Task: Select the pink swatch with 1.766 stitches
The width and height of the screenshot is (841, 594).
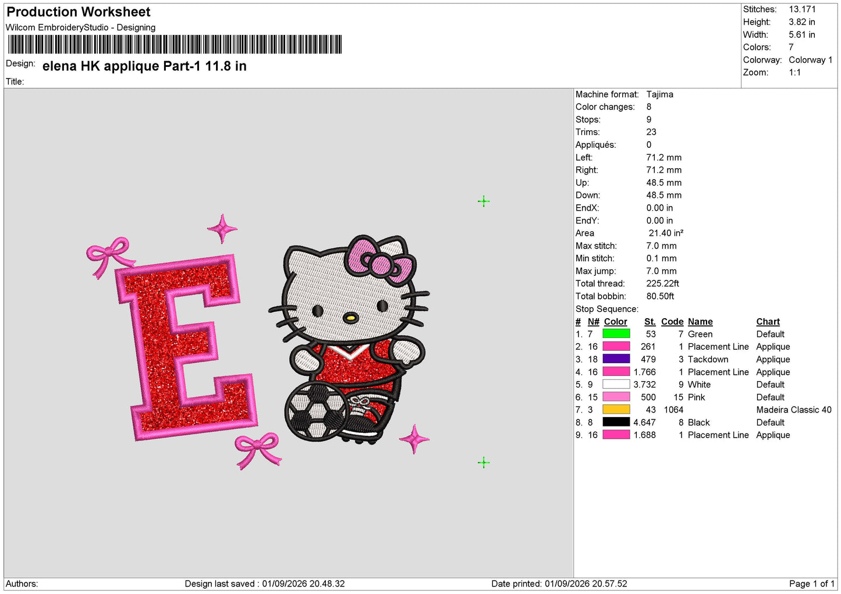Action: (616, 372)
